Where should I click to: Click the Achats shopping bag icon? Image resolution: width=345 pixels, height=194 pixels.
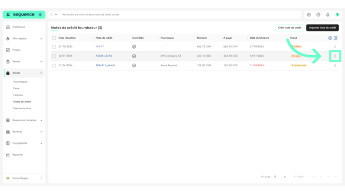click(8, 73)
